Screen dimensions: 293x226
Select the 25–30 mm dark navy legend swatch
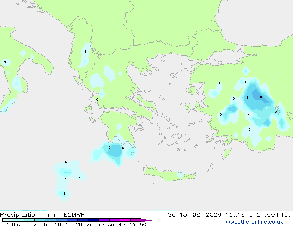(93, 220)
